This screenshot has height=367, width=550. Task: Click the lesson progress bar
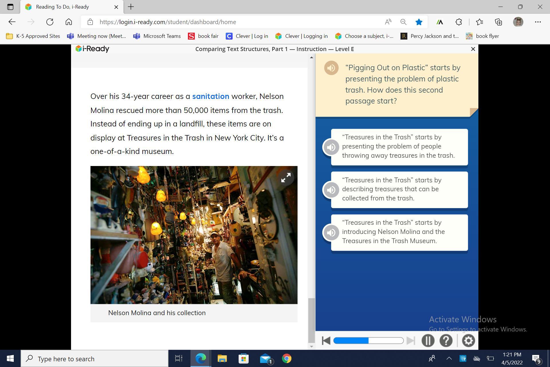coord(368,341)
